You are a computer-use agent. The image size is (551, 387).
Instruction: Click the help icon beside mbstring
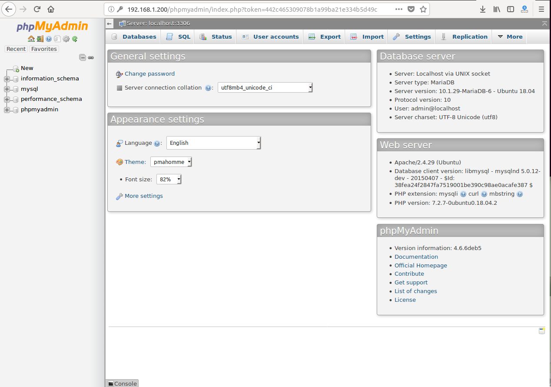point(520,194)
